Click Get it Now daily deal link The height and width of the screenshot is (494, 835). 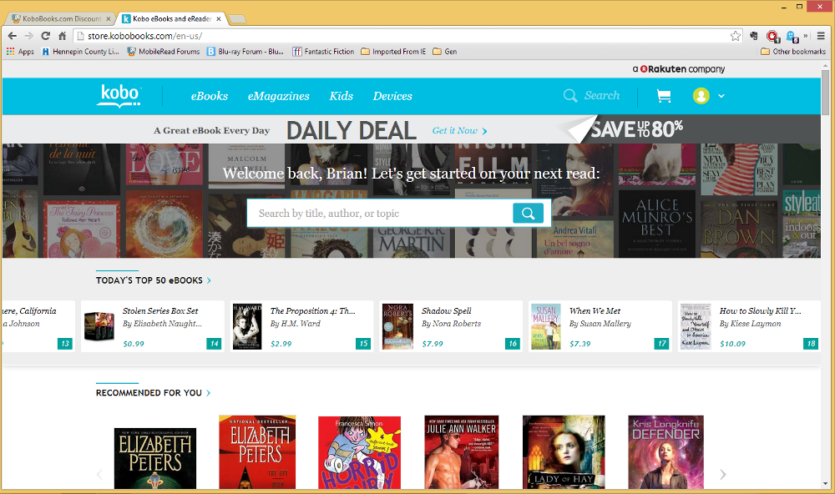(x=459, y=131)
